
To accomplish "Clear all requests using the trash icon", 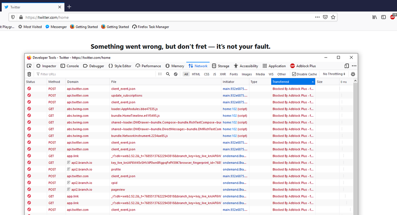I will coord(29,74).
